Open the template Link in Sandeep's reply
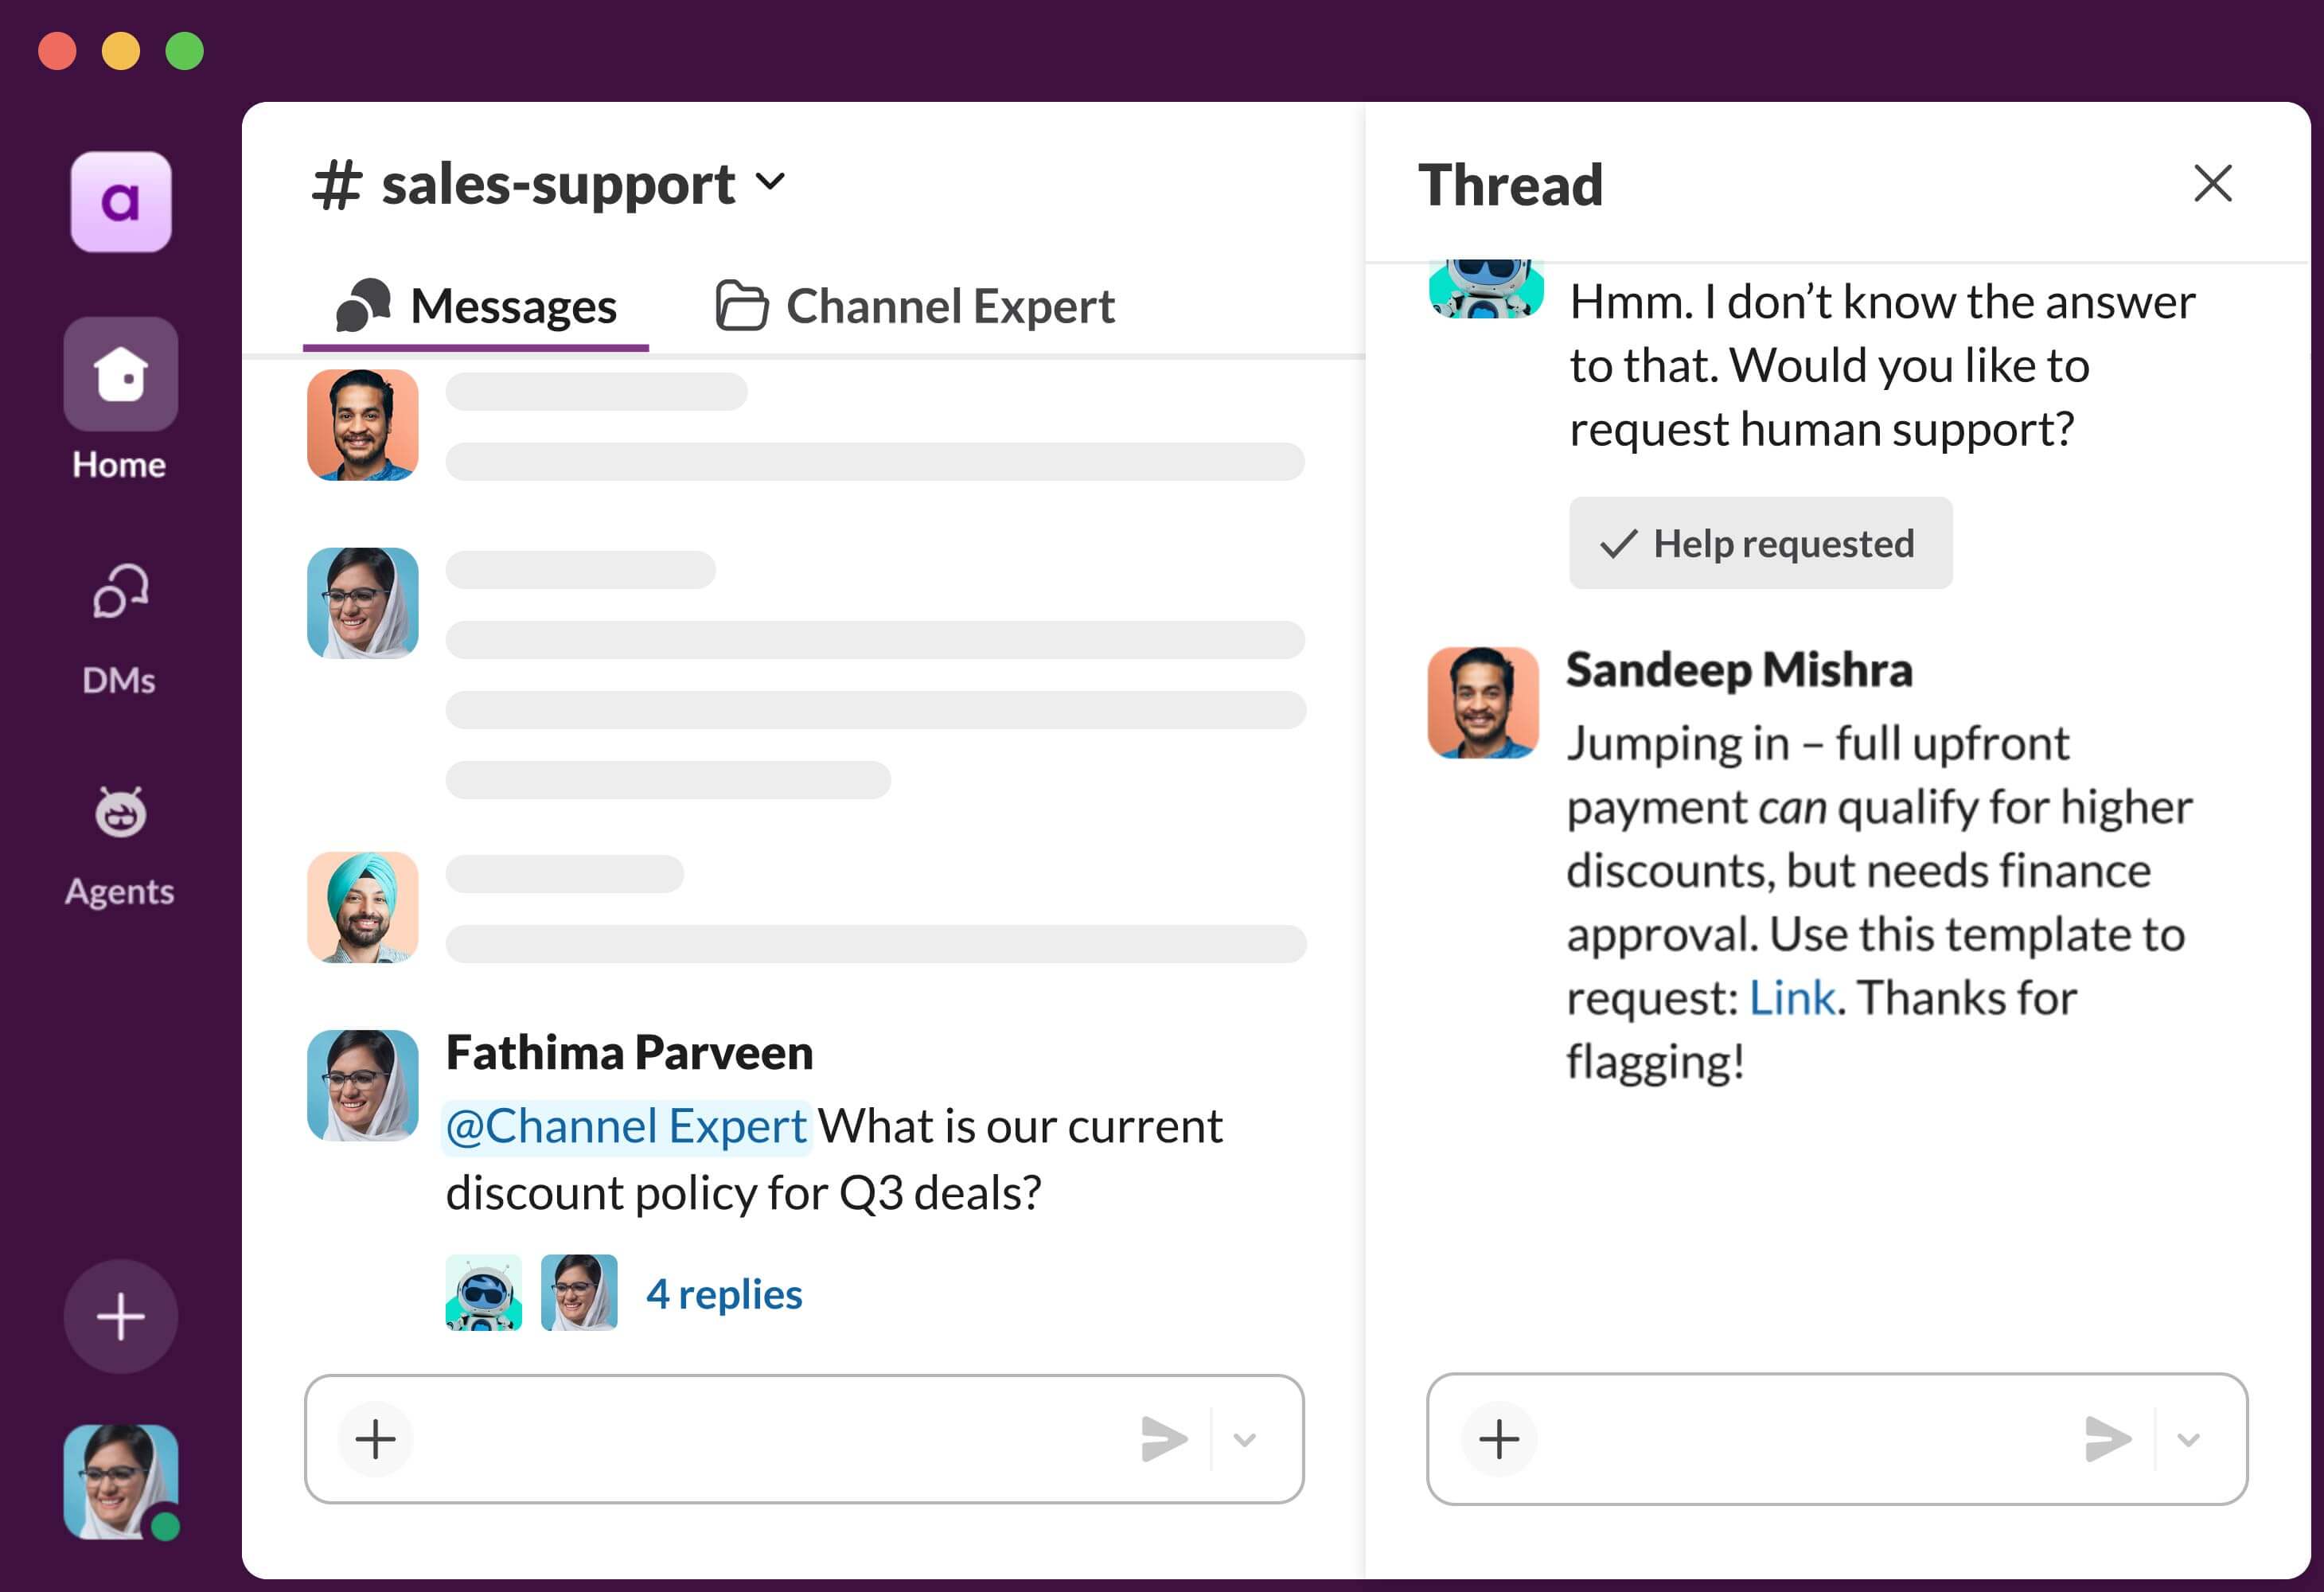 (1791, 998)
